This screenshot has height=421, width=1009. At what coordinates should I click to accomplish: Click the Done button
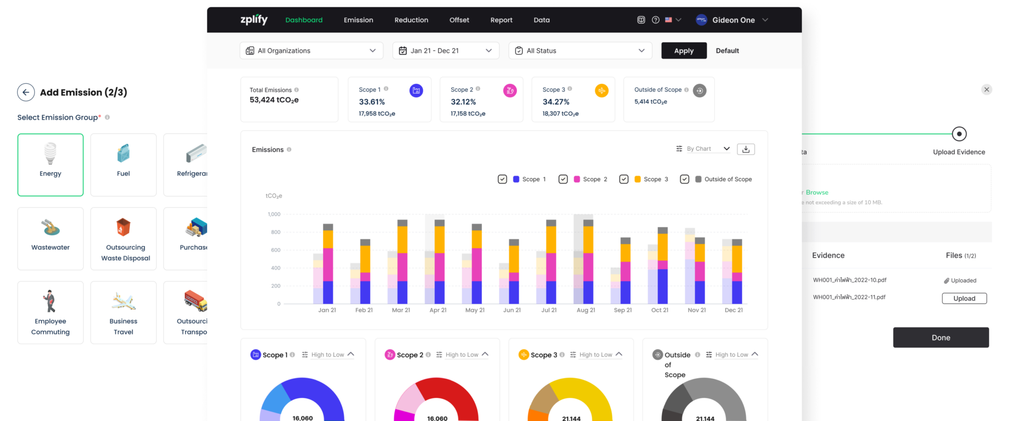[x=941, y=338]
